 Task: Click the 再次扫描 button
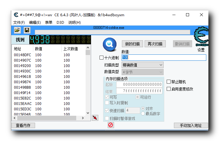pos(155,44)
